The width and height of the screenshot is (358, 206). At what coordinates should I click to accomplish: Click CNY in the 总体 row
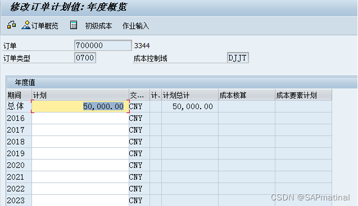[135, 106]
